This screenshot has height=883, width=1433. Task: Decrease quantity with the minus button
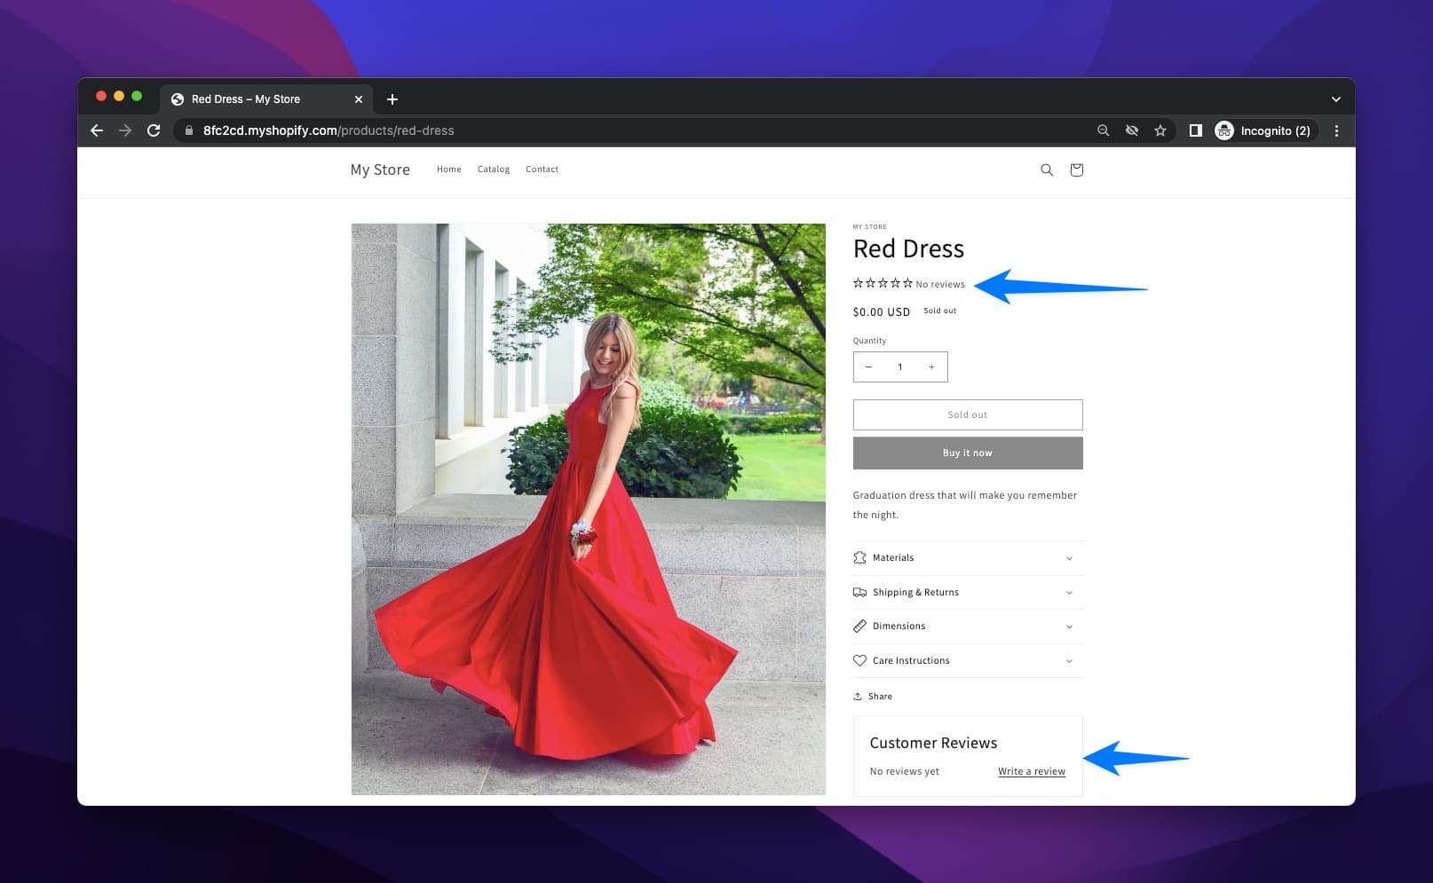click(868, 367)
